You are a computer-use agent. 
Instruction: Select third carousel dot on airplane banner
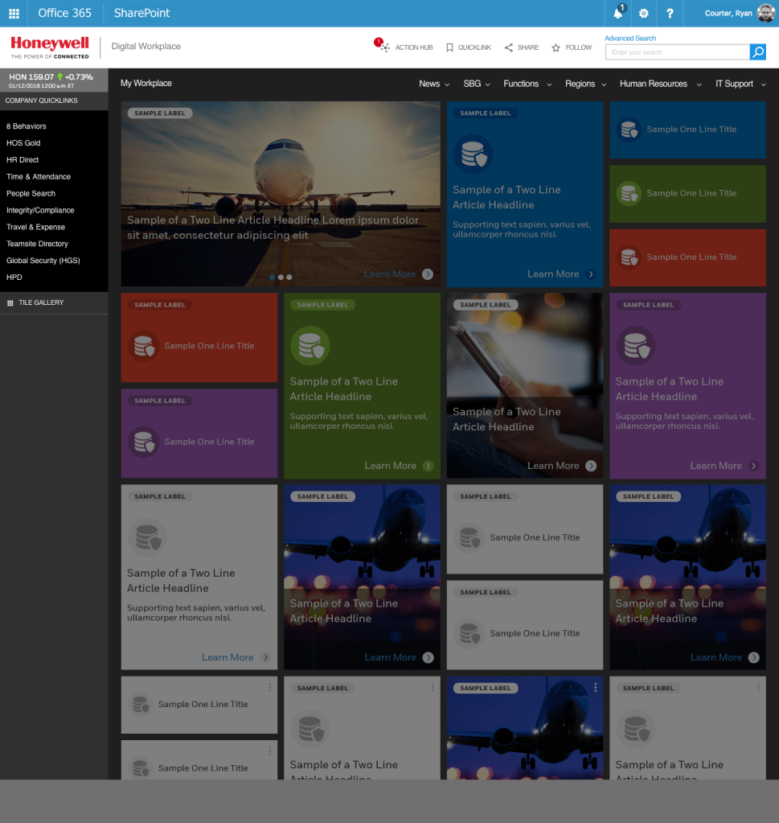289,277
